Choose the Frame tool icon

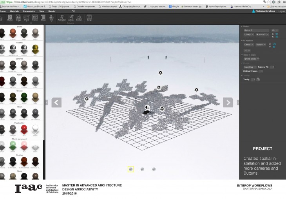click(x=35, y=18)
